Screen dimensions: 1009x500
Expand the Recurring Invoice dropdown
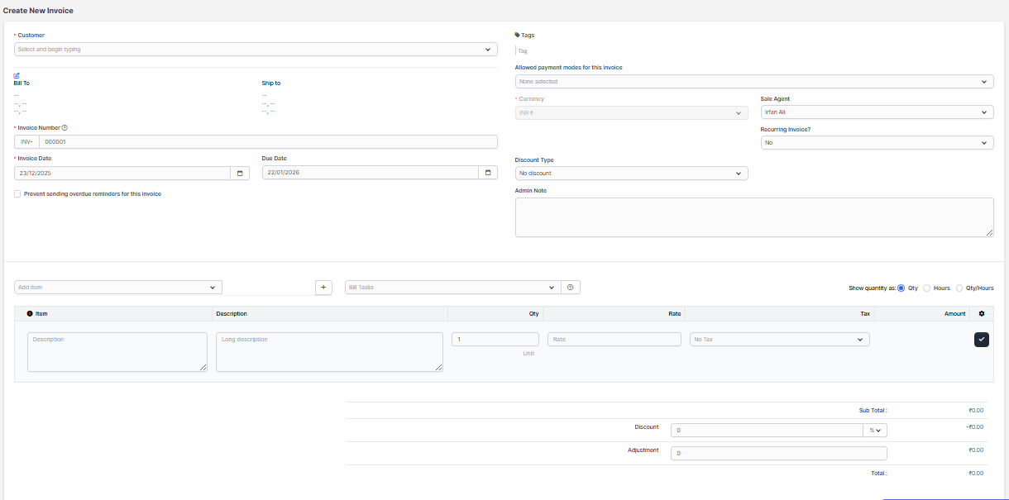(877, 143)
